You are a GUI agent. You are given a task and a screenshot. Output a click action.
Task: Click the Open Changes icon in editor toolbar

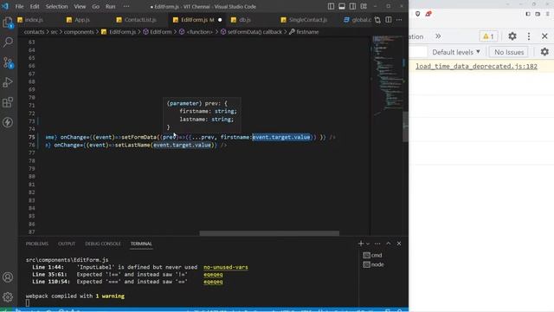[x=377, y=20]
